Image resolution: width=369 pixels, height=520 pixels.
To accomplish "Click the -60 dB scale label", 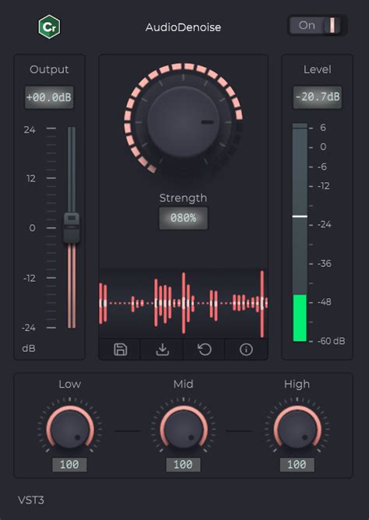I will pos(331,341).
